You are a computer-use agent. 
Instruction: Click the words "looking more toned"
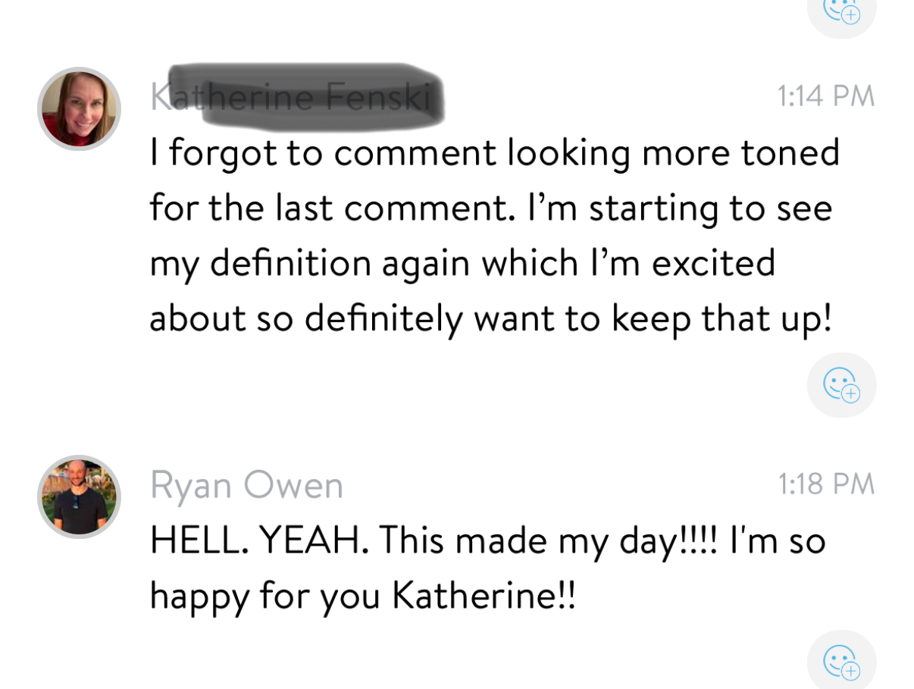[x=673, y=154]
